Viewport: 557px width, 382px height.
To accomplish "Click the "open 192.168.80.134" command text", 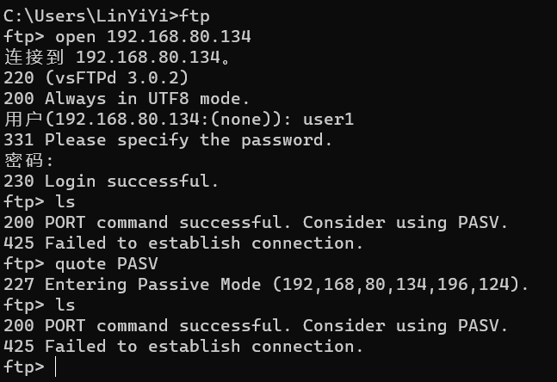I will click(x=153, y=37).
